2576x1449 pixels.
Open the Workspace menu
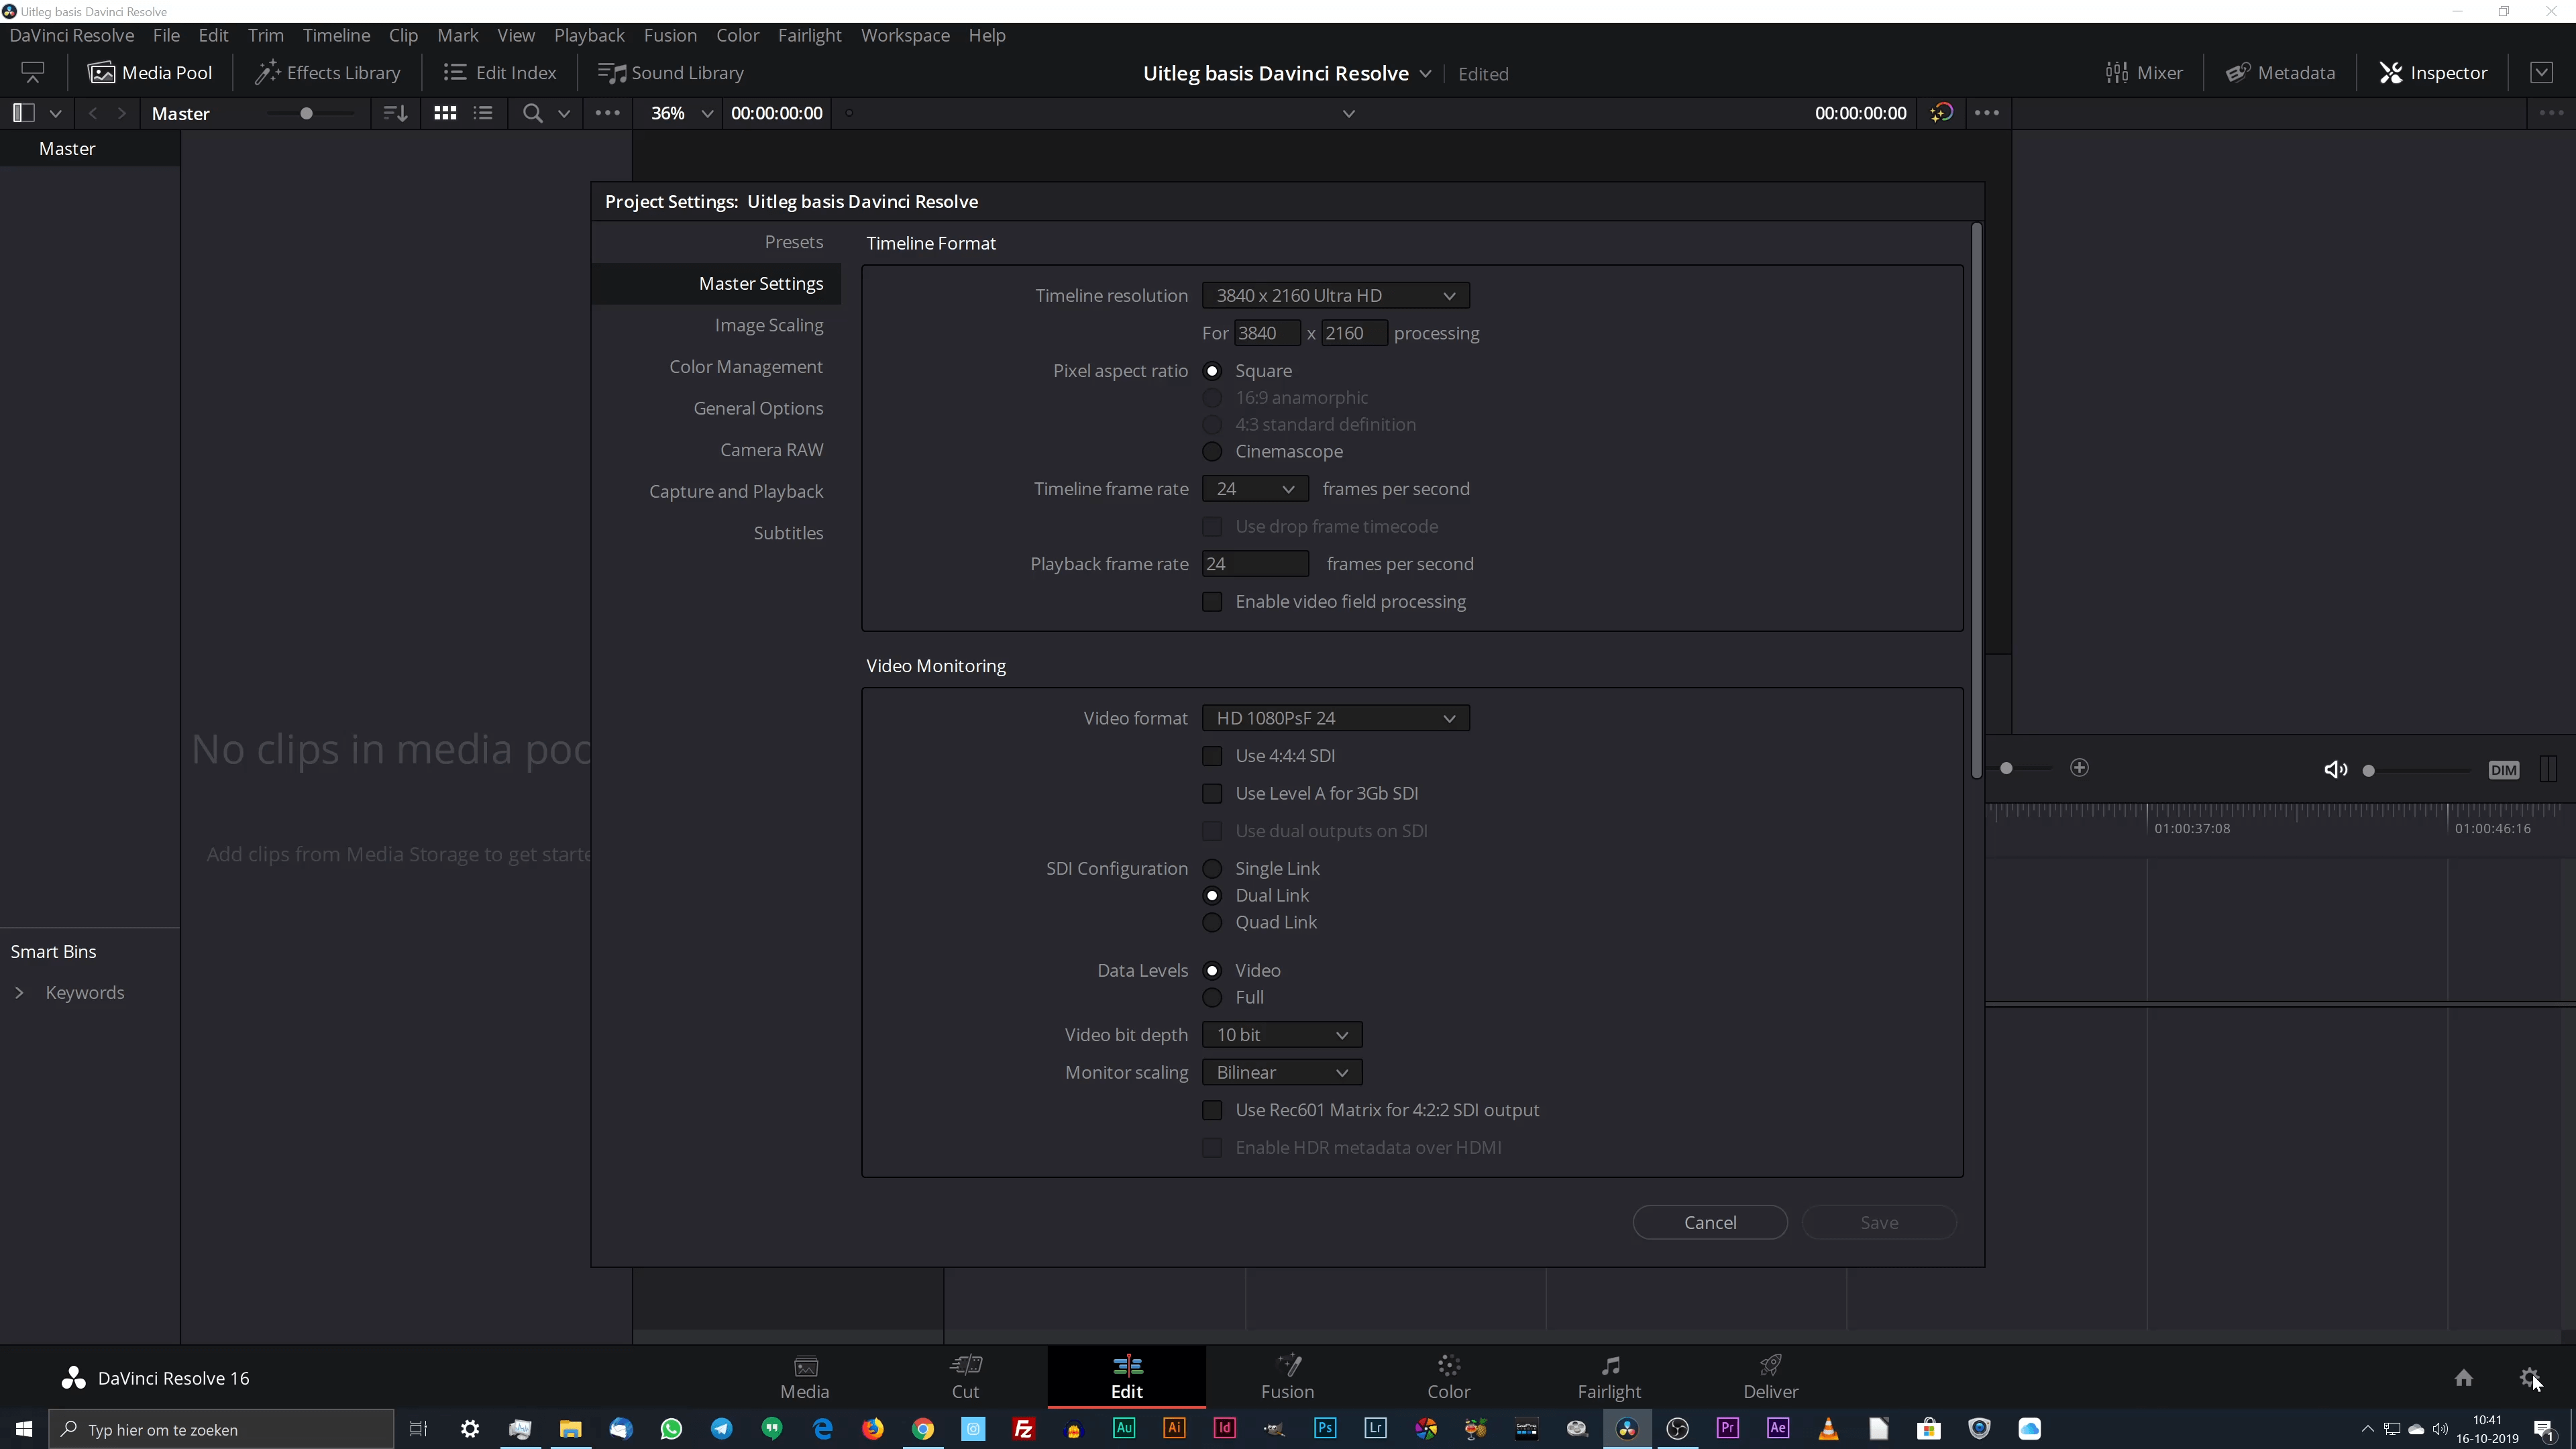[905, 35]
